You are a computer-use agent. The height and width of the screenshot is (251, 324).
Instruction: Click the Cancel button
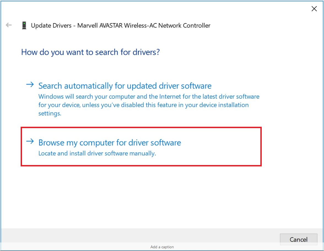point(298,239)
